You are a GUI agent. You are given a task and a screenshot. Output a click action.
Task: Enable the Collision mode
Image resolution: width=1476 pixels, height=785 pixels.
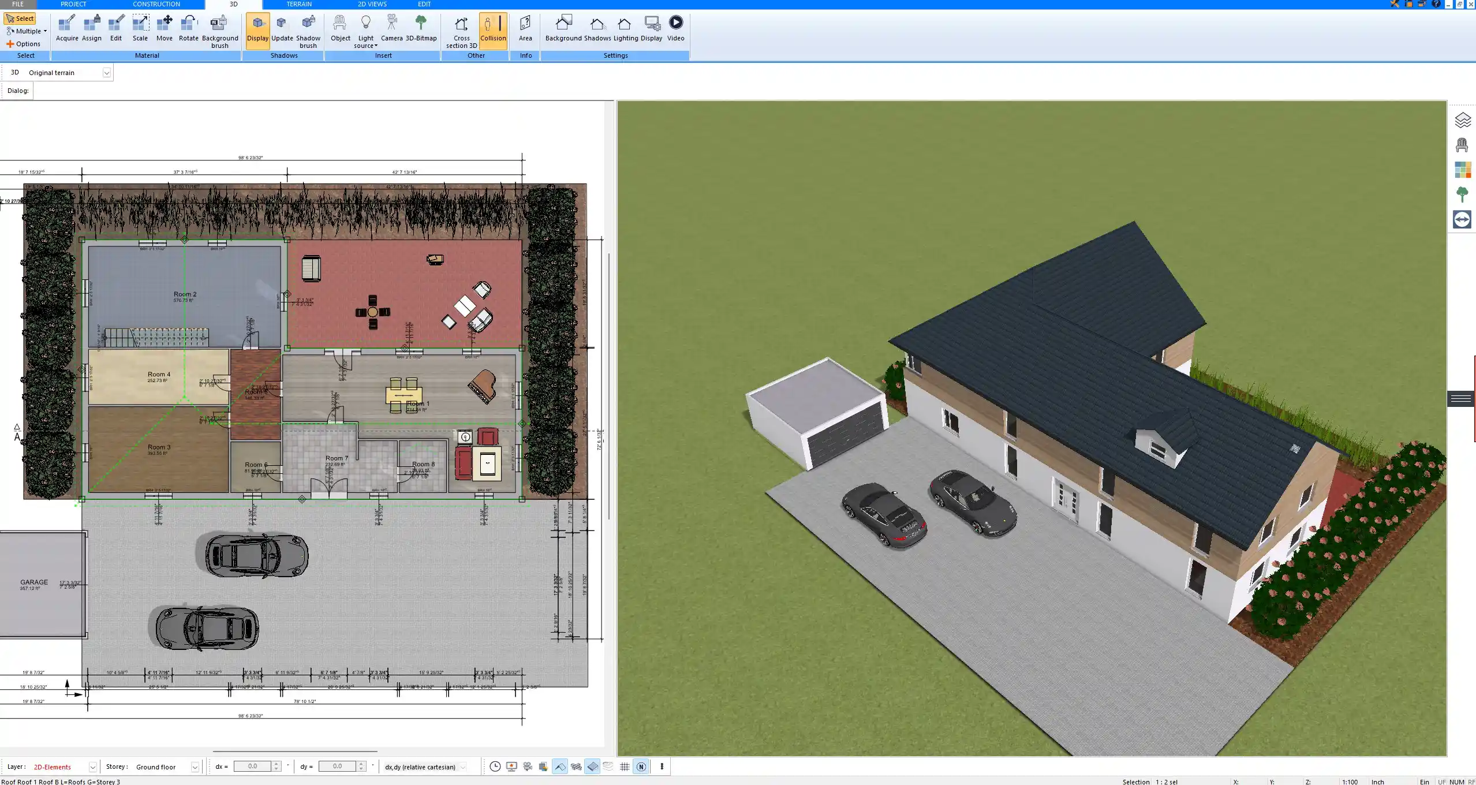pyautogui.click(x=493, y=28)
